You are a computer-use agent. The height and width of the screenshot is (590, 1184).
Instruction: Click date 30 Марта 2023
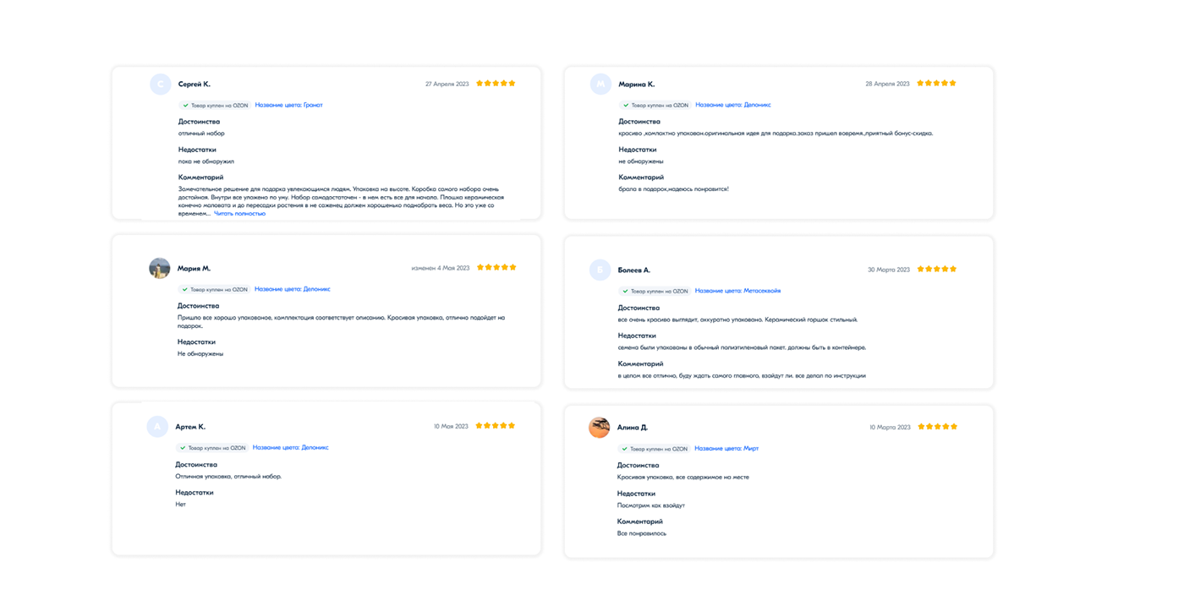pyautogui.click(x=889, y=270)
